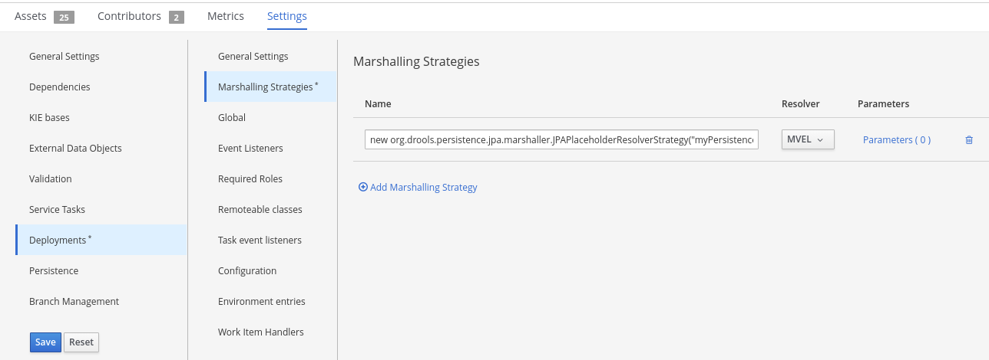
Task: Delete the marshalling strategy with trash icon
Action: 969,140
